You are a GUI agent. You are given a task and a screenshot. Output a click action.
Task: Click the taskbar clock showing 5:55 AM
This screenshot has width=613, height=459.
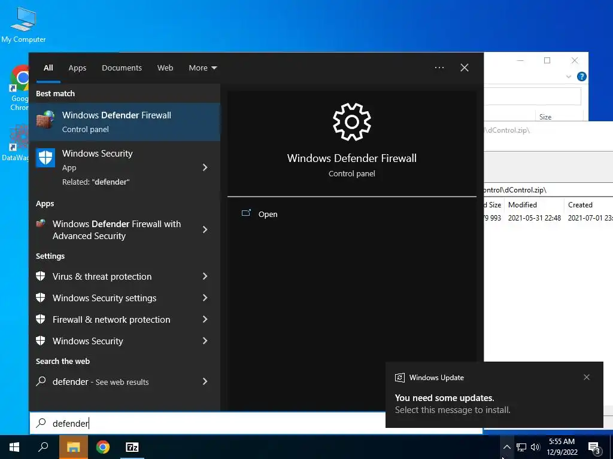tap(562, 447)
